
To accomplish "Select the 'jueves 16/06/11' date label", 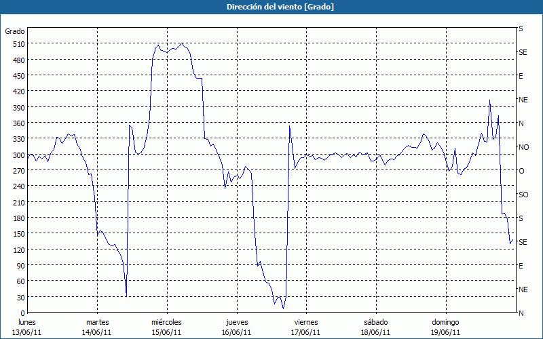I will (237, 327).
